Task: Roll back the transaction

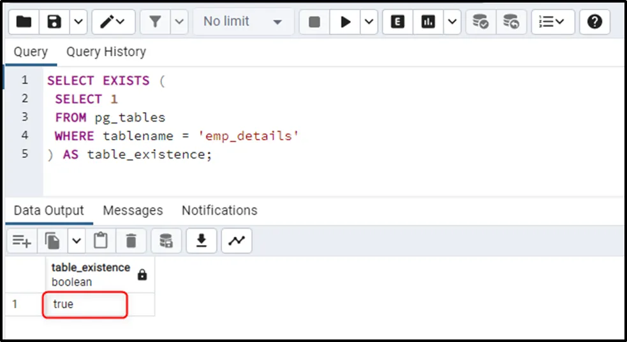Action: coord(511,22)
